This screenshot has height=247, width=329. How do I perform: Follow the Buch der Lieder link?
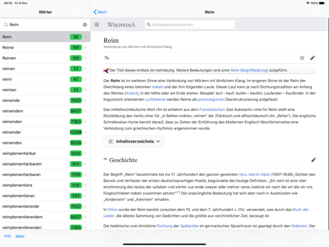tap(300, 209)
